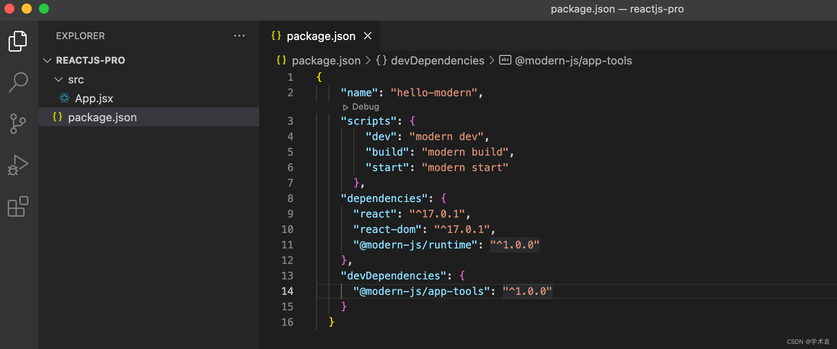This screenshot has width=837, height=349.
Task: Click the "modern start" value
Action: 465,167
